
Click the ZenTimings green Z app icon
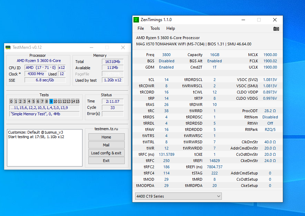pos(136,20)
